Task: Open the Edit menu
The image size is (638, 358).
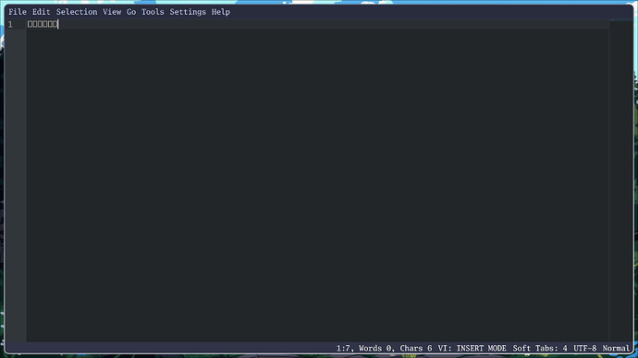Action: tap(41, 12)
